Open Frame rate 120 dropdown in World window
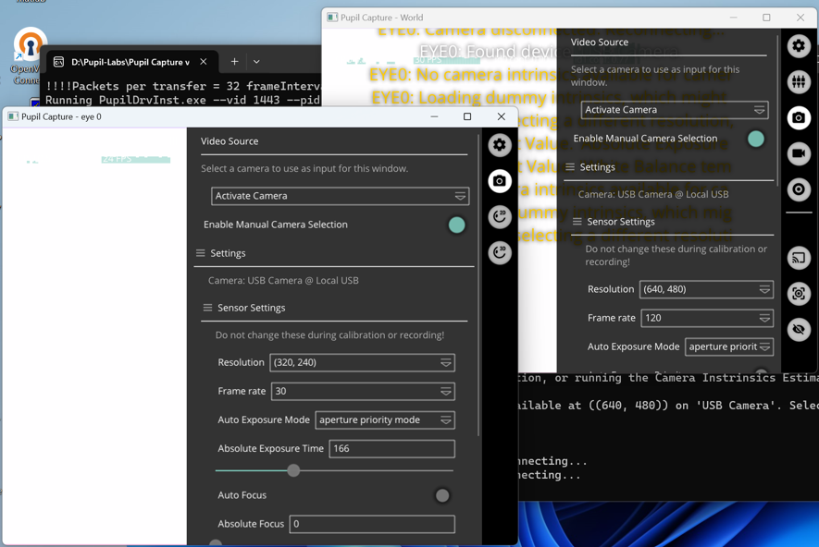The height and width of the screenshot is (547, 819). point(707,318)
